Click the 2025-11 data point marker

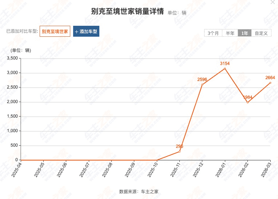[179, 151]
